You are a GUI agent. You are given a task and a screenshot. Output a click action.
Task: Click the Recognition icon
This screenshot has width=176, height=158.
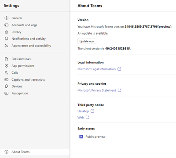[x=6, y=93]
